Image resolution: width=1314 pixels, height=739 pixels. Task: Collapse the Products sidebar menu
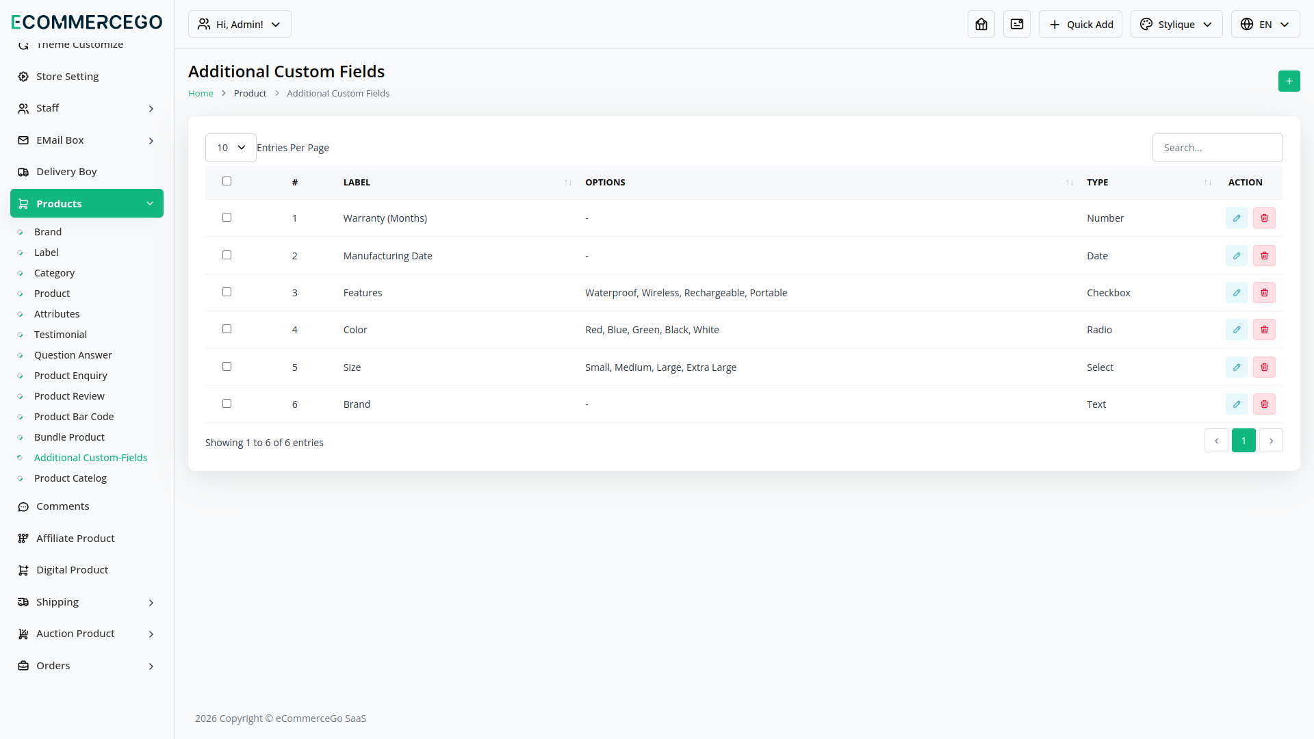tap(87, 203)
